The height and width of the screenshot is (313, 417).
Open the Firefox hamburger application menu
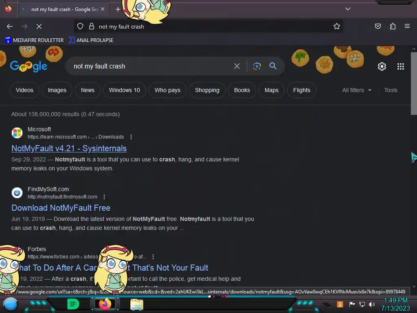407,26
